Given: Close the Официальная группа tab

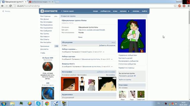Looking at the screenshot, I should 26,2.
